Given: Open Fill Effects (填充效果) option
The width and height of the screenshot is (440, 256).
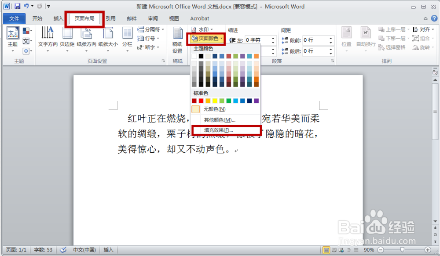Looking at the screenshot, I should [225, 130].
